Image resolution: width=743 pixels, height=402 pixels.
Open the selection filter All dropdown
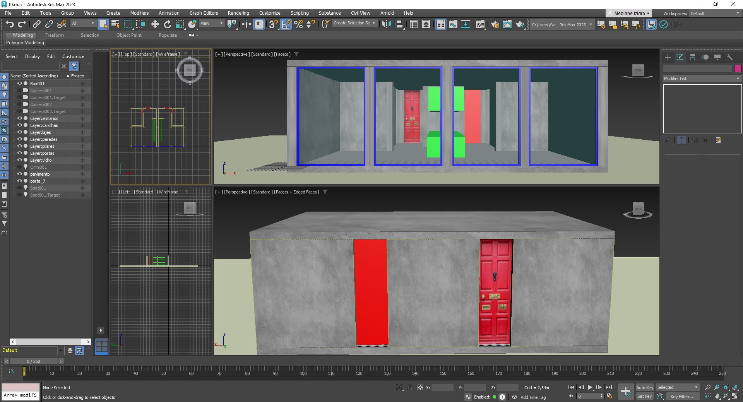tap(83, 24)
